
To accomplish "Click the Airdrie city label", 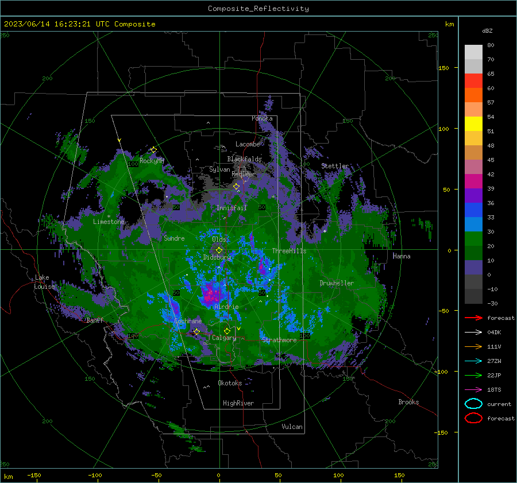I will 226,307.
